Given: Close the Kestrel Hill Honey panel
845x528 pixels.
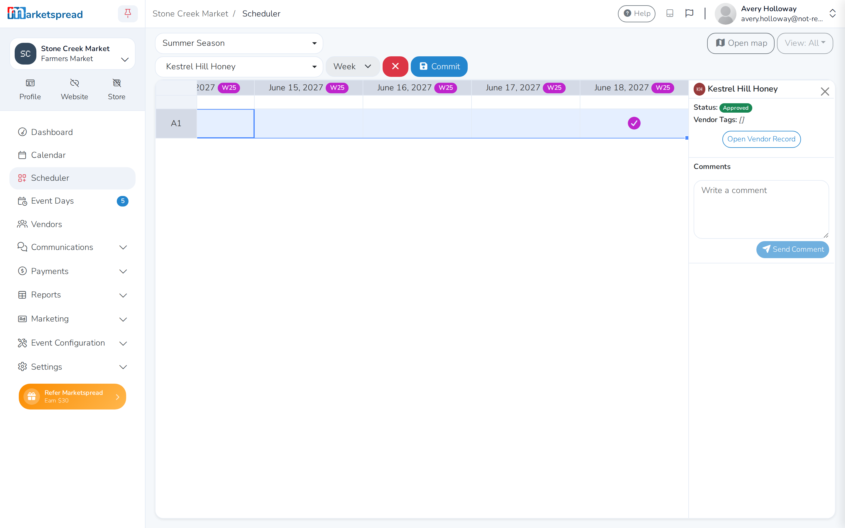Looking at the screenshot, I should [x=825, y=92].
